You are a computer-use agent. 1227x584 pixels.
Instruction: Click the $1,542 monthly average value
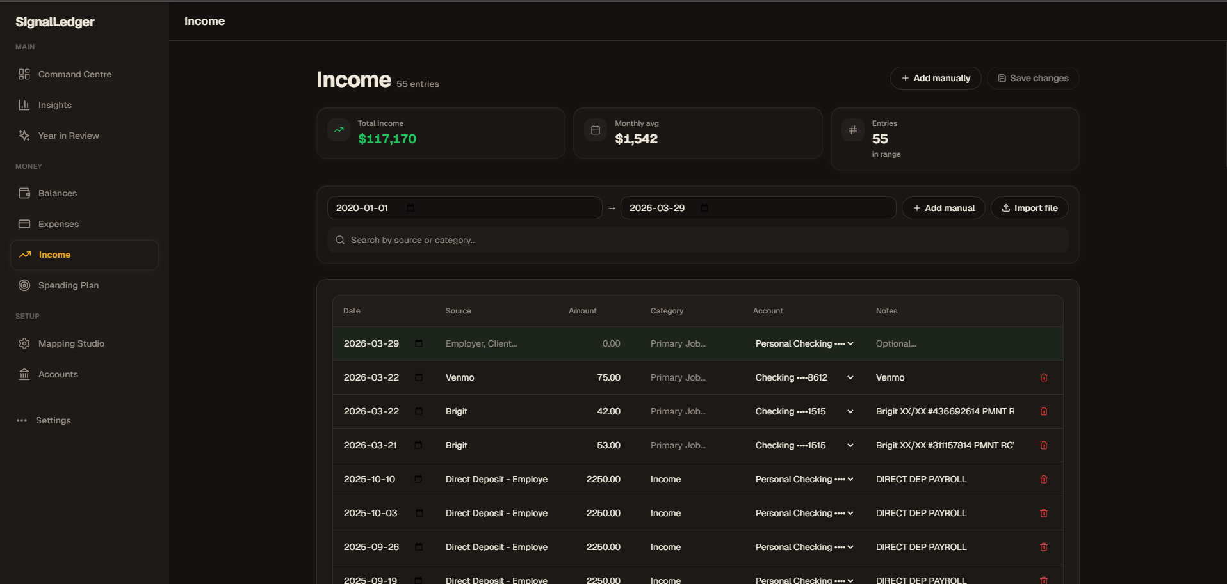636,139
